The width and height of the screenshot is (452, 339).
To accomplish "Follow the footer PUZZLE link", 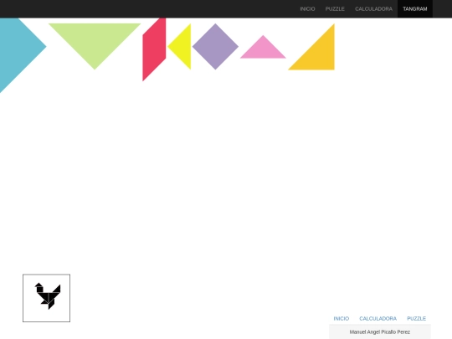I will pos(416,319).
